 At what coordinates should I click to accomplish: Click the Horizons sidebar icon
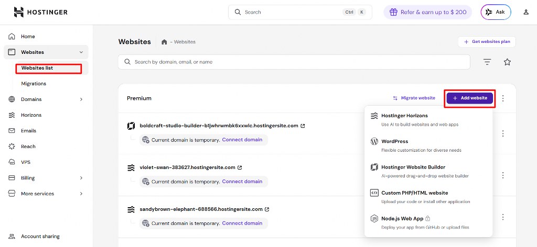12,115
